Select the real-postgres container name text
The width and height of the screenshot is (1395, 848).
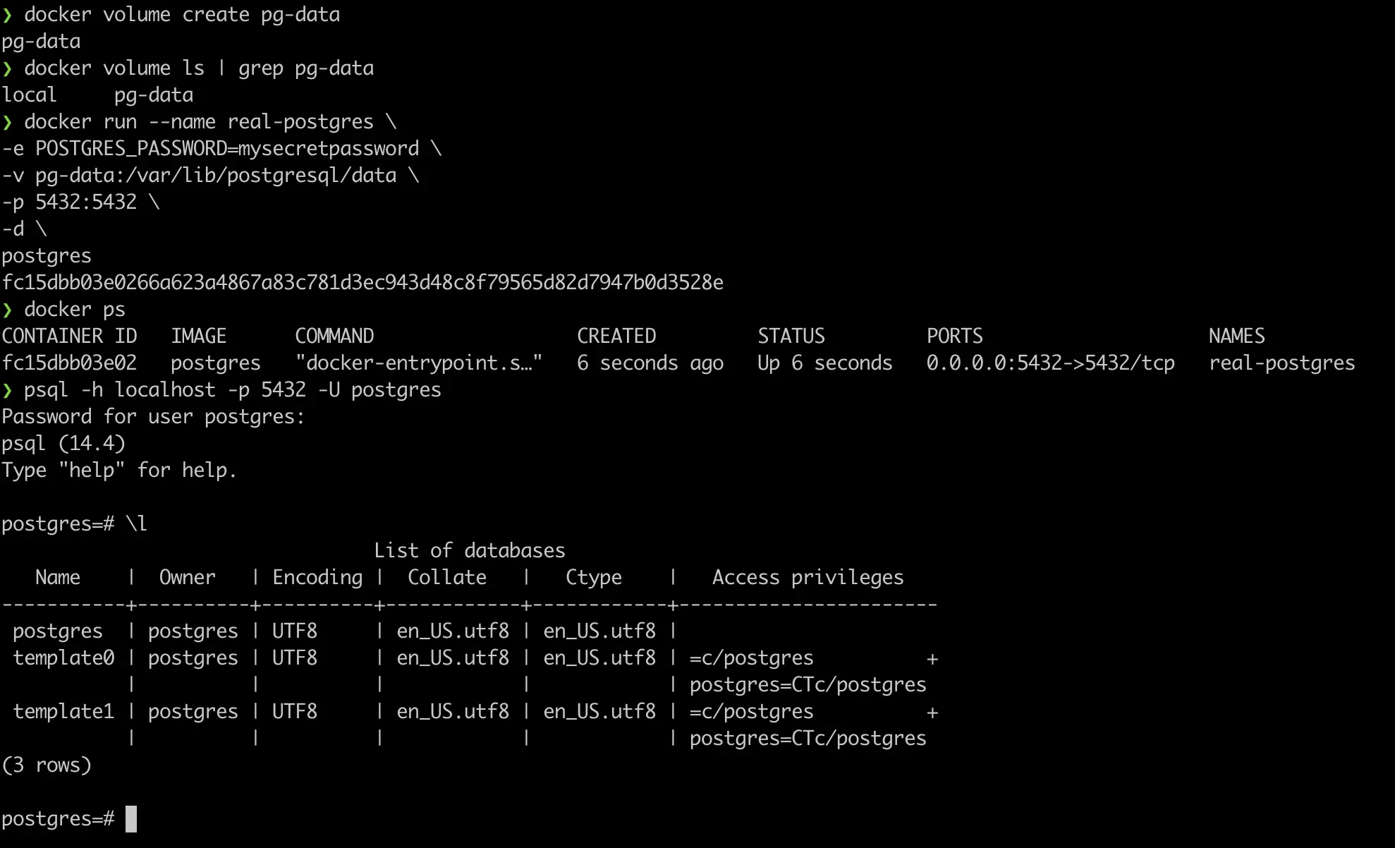(1281, 362)
